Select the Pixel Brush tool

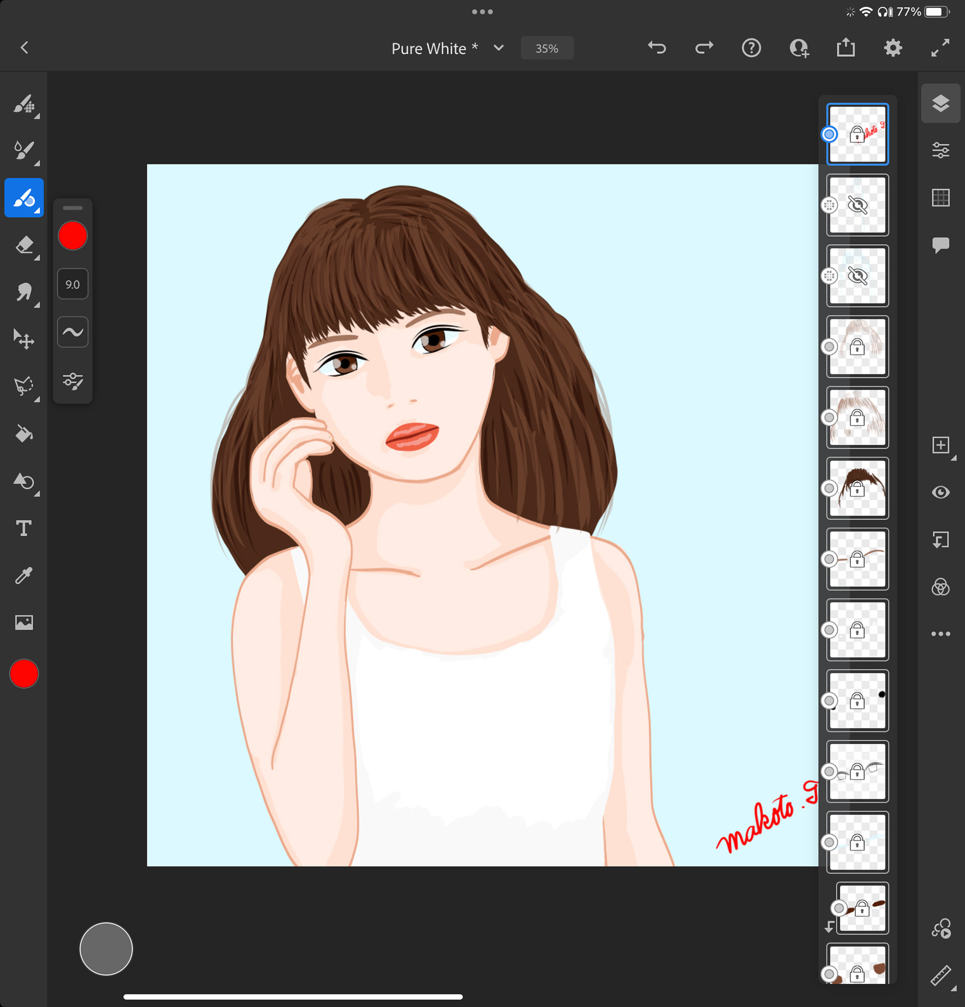(24, 104)
